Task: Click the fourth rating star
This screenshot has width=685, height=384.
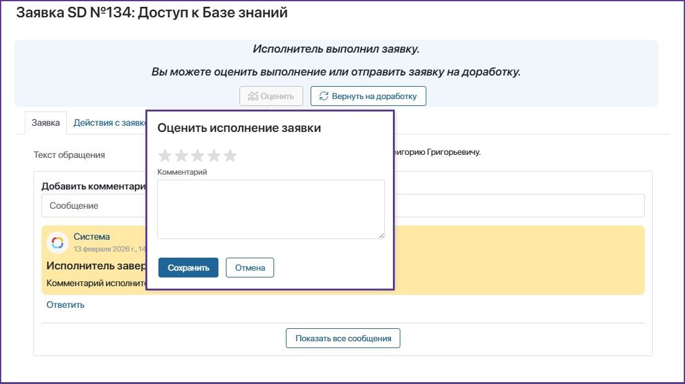Action: click(x=213, y=155)
